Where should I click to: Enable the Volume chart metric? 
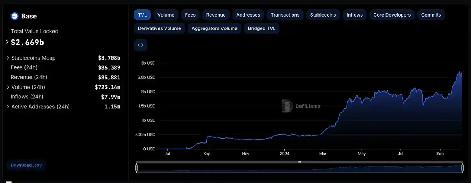click(x=166, y=15)
